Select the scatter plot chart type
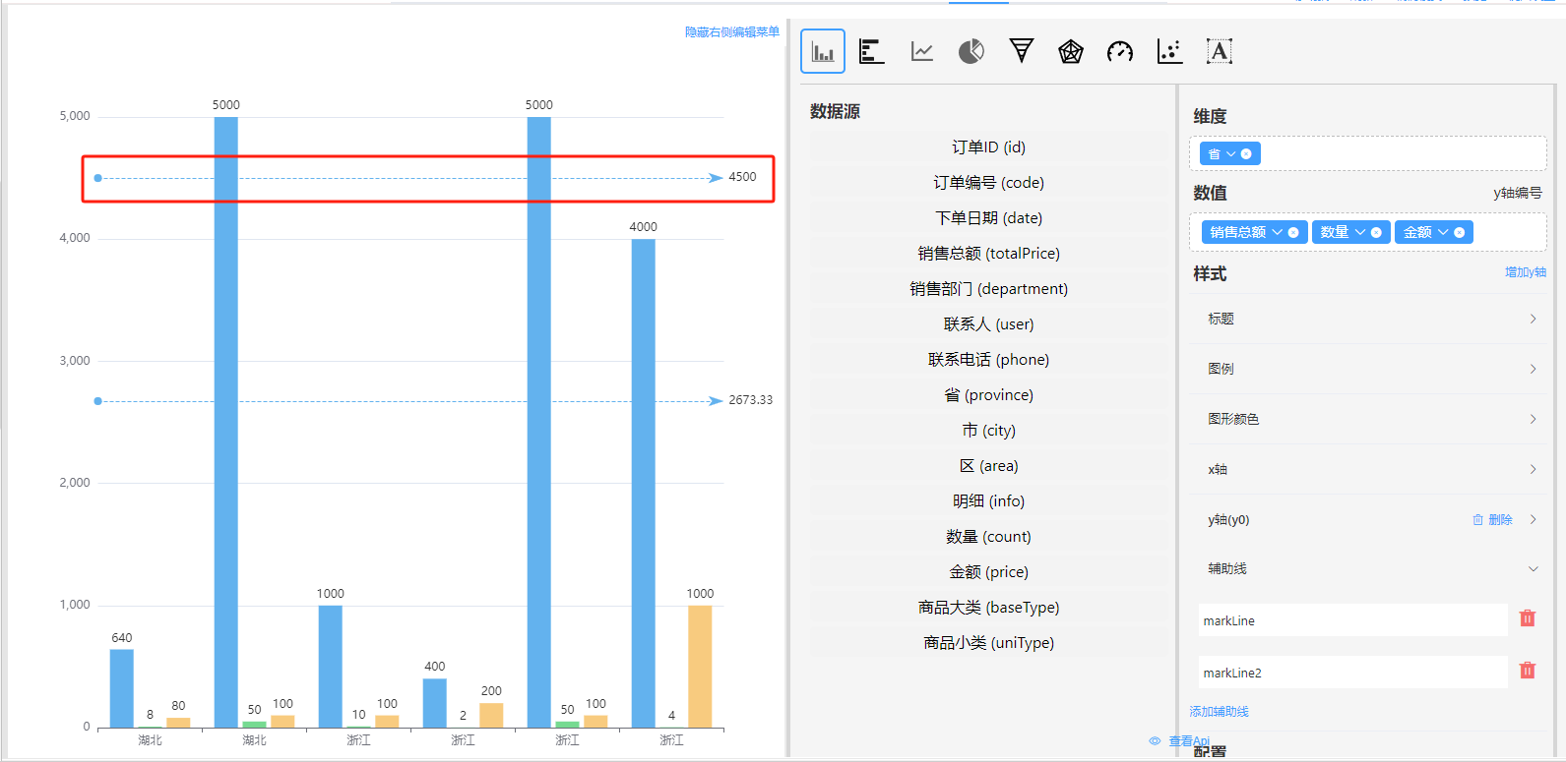1566x762 pixels. pos(1169,51)
